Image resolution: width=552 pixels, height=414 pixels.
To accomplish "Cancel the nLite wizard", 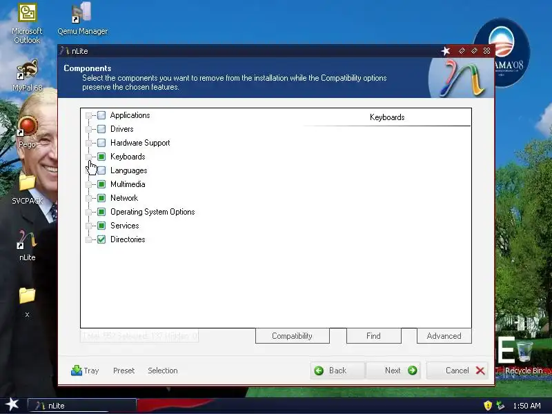I will click(x=457, y=371).
